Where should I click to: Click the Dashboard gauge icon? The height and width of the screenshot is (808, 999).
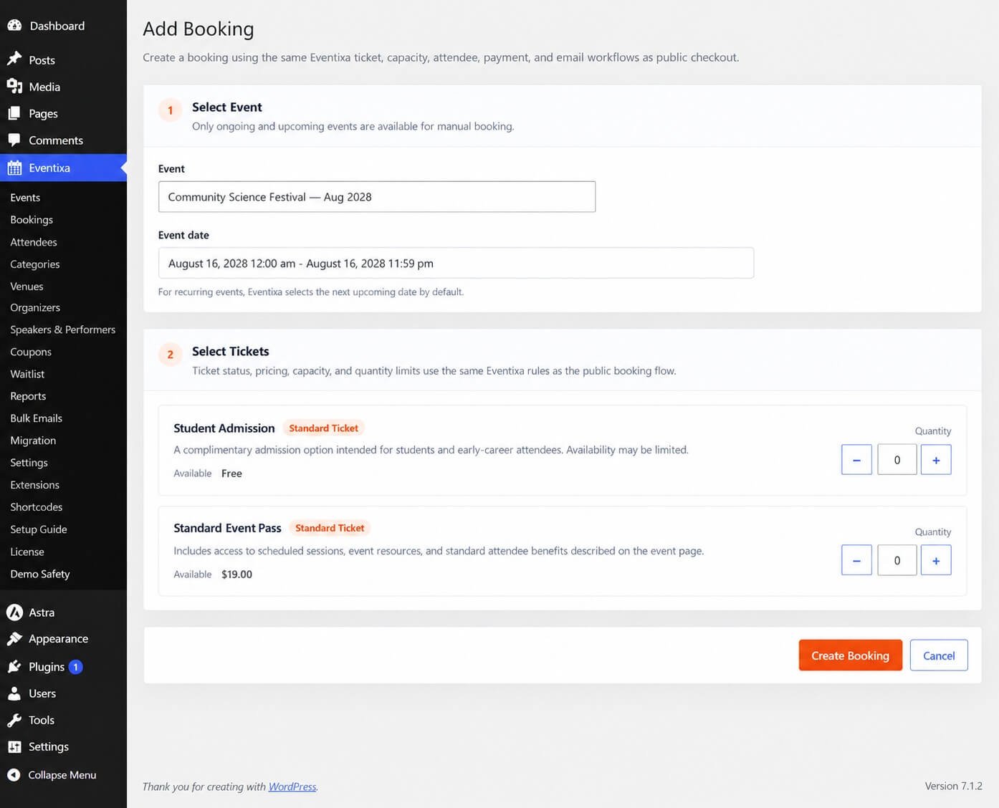pos(14,25)
